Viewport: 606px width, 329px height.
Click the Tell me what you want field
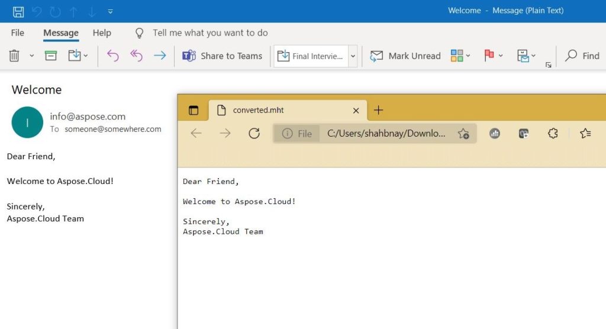click(x=210, y=33)
